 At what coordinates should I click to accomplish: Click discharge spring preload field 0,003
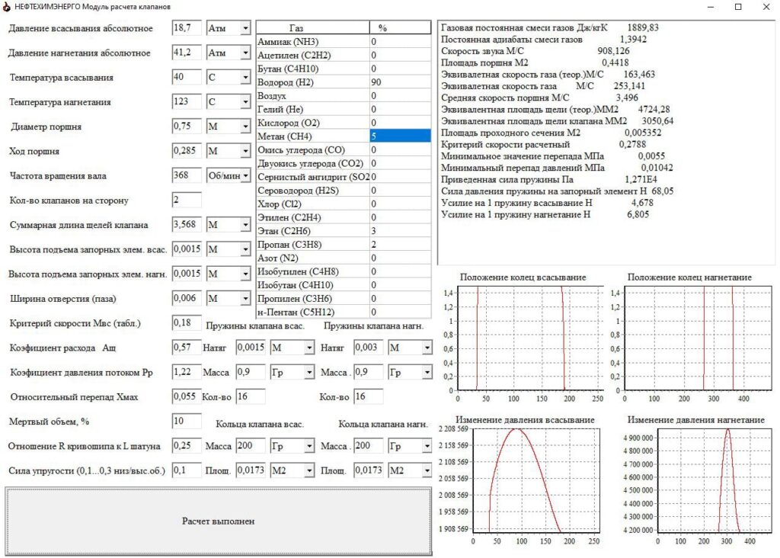tap(369, 347)
